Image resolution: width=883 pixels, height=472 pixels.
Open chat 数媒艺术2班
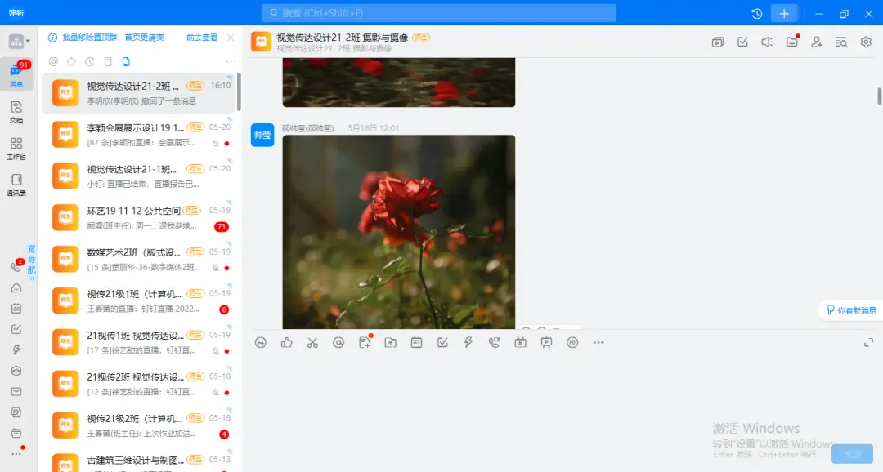(140, 260)
